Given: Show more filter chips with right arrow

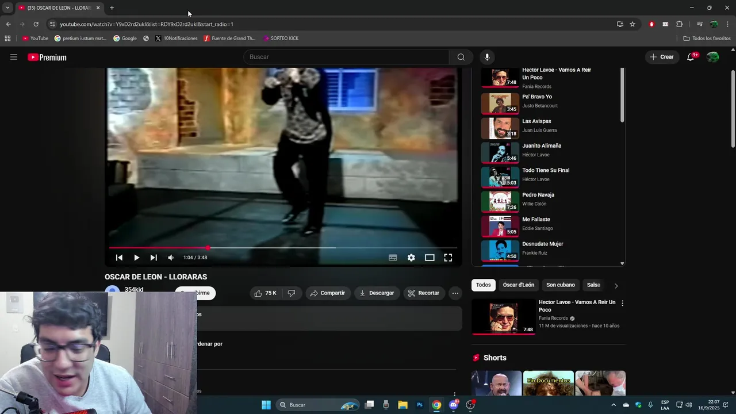Looking at the screenshot, I should (616, 286).
